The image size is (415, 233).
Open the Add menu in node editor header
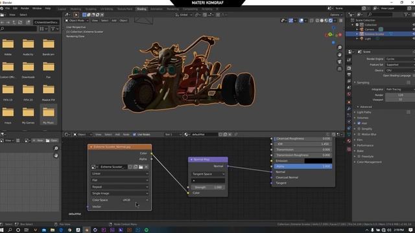(x=117, y=135)
